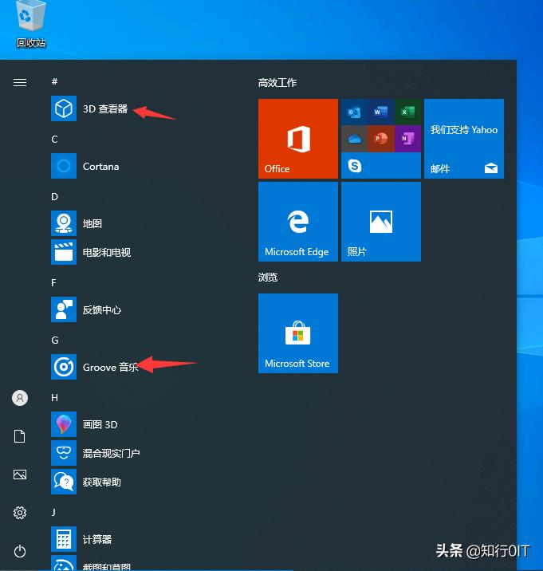The height and width of the screenshot is (571, 543).
Task: Jump to the D letter group header
Action: pyautogui.click(x=55, y=197)
